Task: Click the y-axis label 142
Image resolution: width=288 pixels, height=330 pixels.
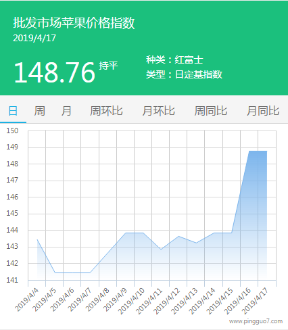Action: (x=12, y=263)
